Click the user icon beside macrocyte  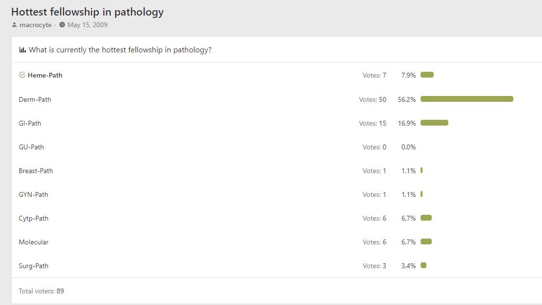coord(14,25)
